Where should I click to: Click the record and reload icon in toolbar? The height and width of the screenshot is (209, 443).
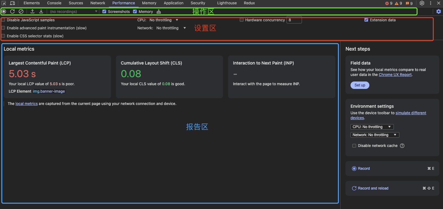point(12,11)
